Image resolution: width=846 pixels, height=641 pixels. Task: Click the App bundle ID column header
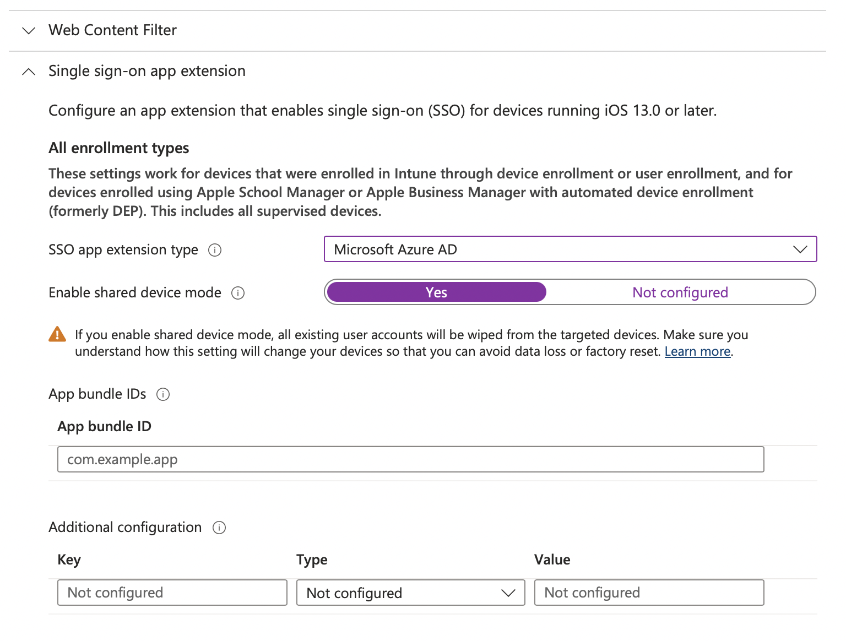click(x=104, y=427)
